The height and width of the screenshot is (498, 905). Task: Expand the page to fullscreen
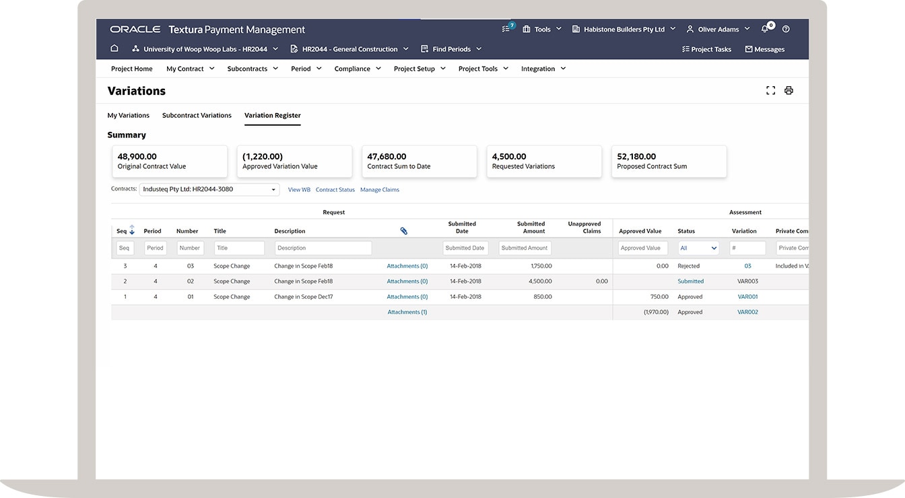(770, 90)
